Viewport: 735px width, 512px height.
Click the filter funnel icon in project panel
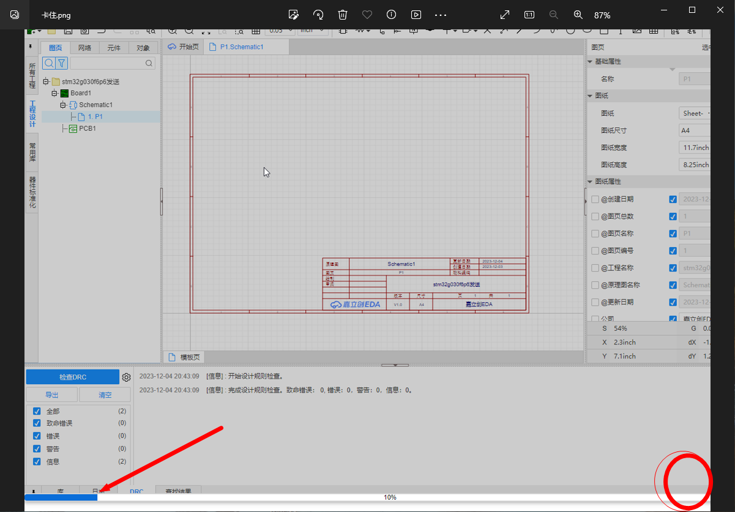pyautogui.click(x=62, y=63)
